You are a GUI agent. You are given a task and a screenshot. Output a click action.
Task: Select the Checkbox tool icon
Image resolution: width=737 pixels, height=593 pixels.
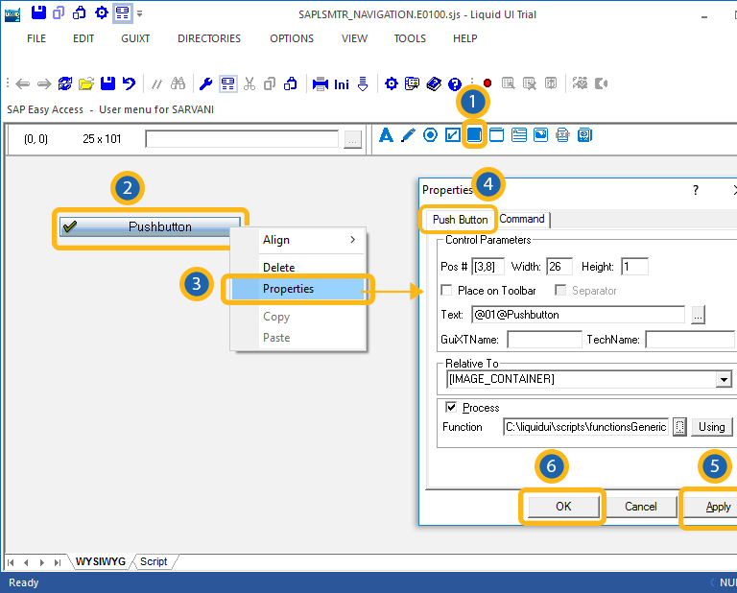click(x=452, y=135)
